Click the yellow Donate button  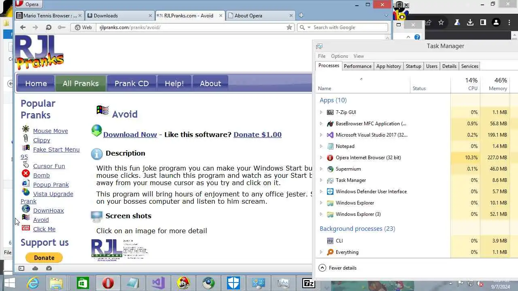[44, 257]
